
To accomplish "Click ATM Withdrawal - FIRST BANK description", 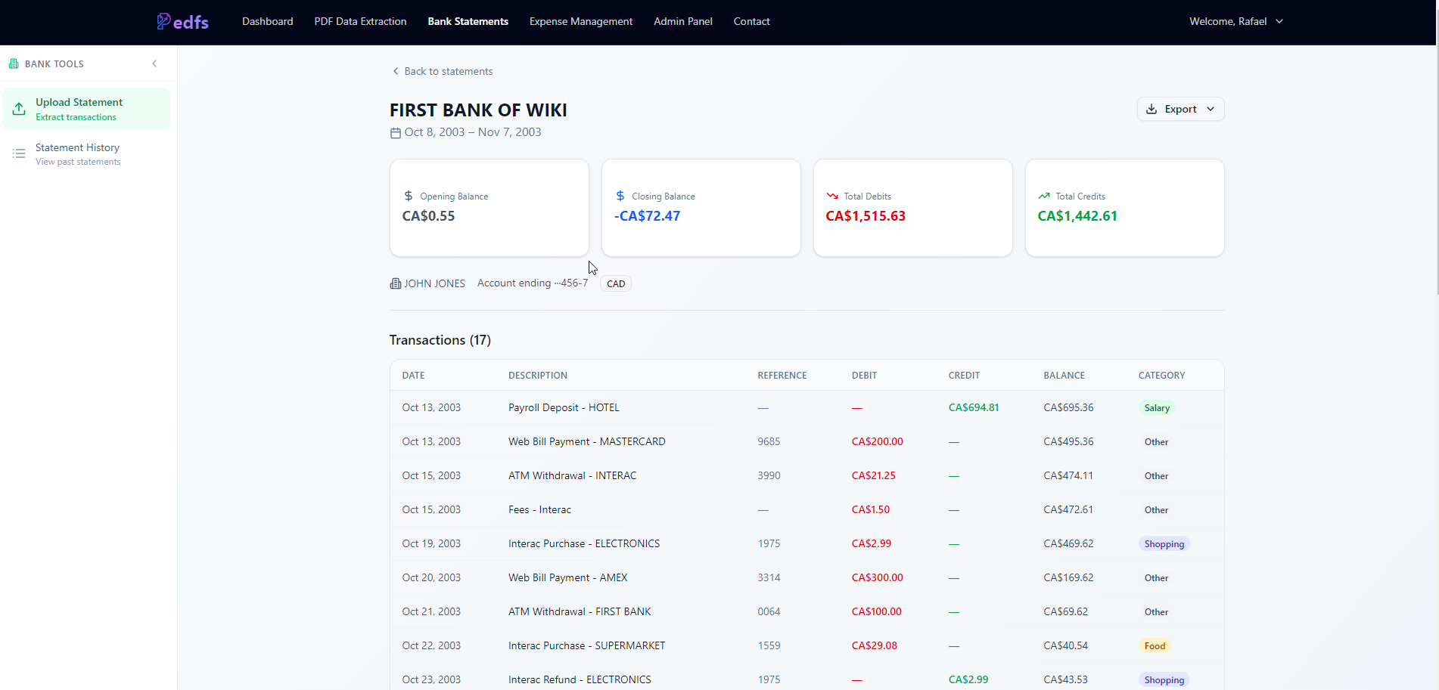I will pyautogui.click(x=580, y=611).
